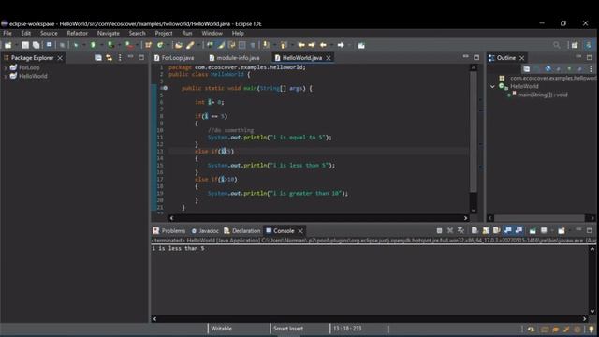Collapse the HelloWorld class node in Outline

[492, 87]
